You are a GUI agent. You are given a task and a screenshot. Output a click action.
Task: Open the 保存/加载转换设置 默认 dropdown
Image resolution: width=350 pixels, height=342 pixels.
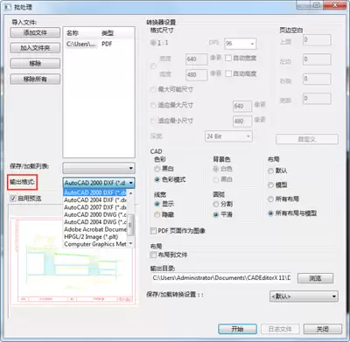[x=304, y=297]
